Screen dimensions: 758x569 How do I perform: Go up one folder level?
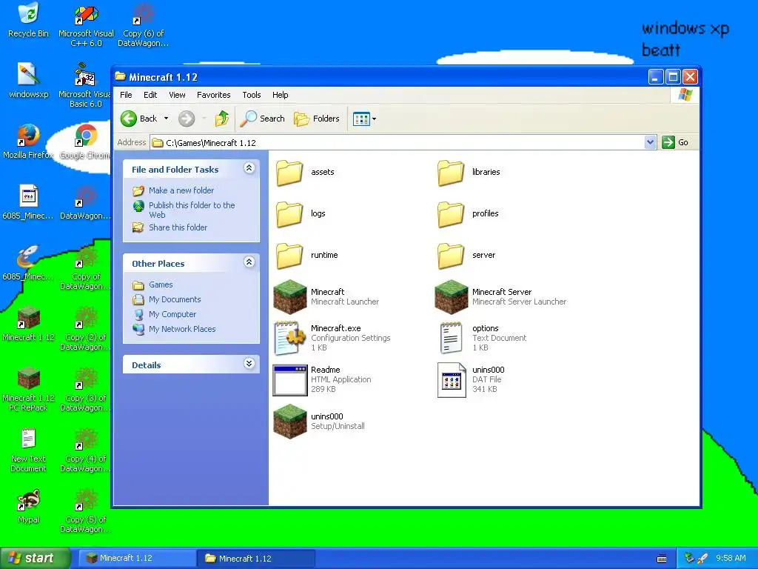click(222, 119)
